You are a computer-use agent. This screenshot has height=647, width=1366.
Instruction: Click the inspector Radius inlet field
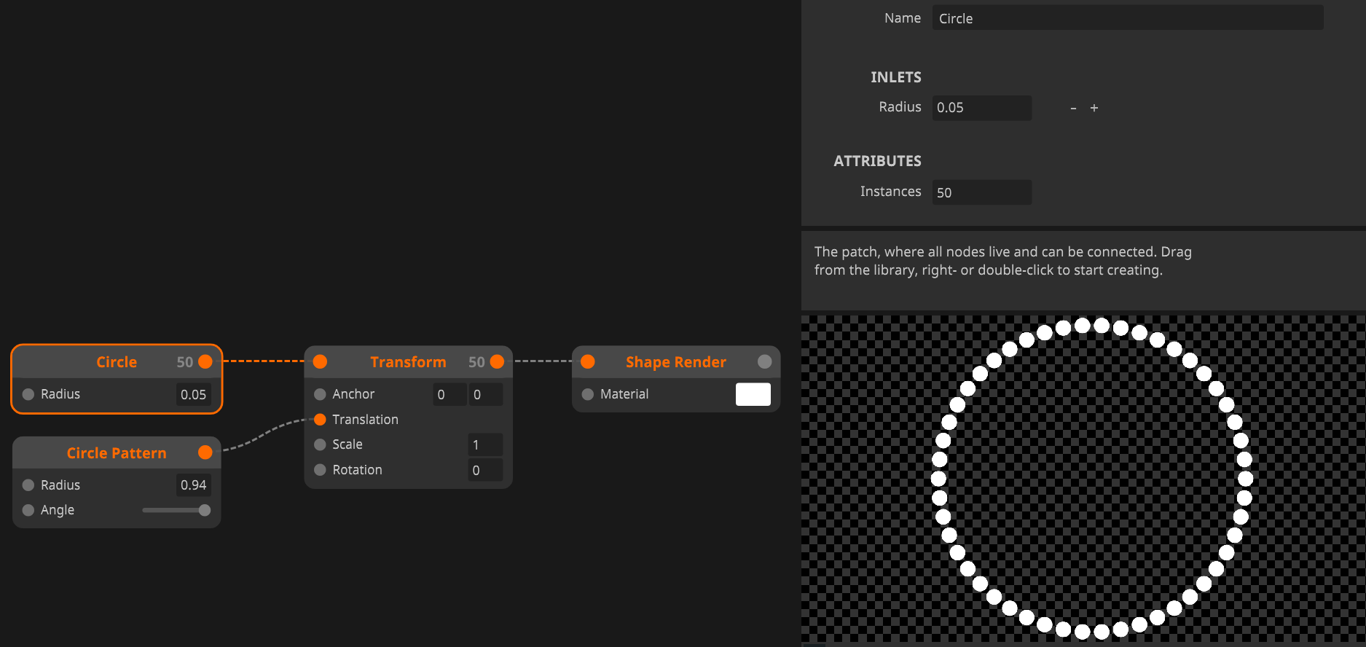coord(982,108)
